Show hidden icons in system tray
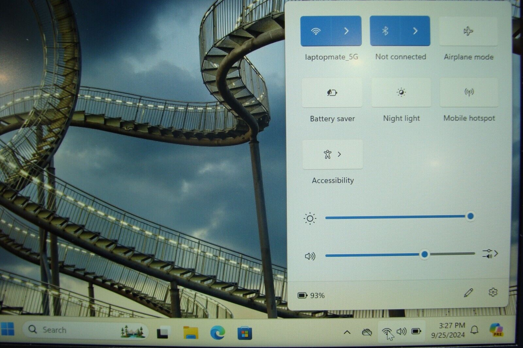 click(x=347, y=332)
